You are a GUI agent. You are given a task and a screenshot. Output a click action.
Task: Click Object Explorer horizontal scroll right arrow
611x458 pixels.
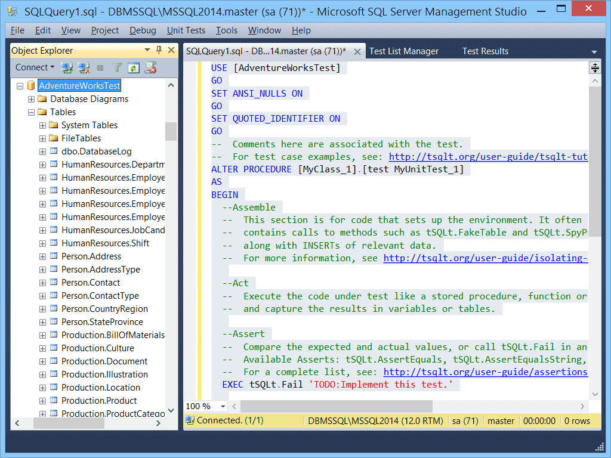(x=158, y=423)
